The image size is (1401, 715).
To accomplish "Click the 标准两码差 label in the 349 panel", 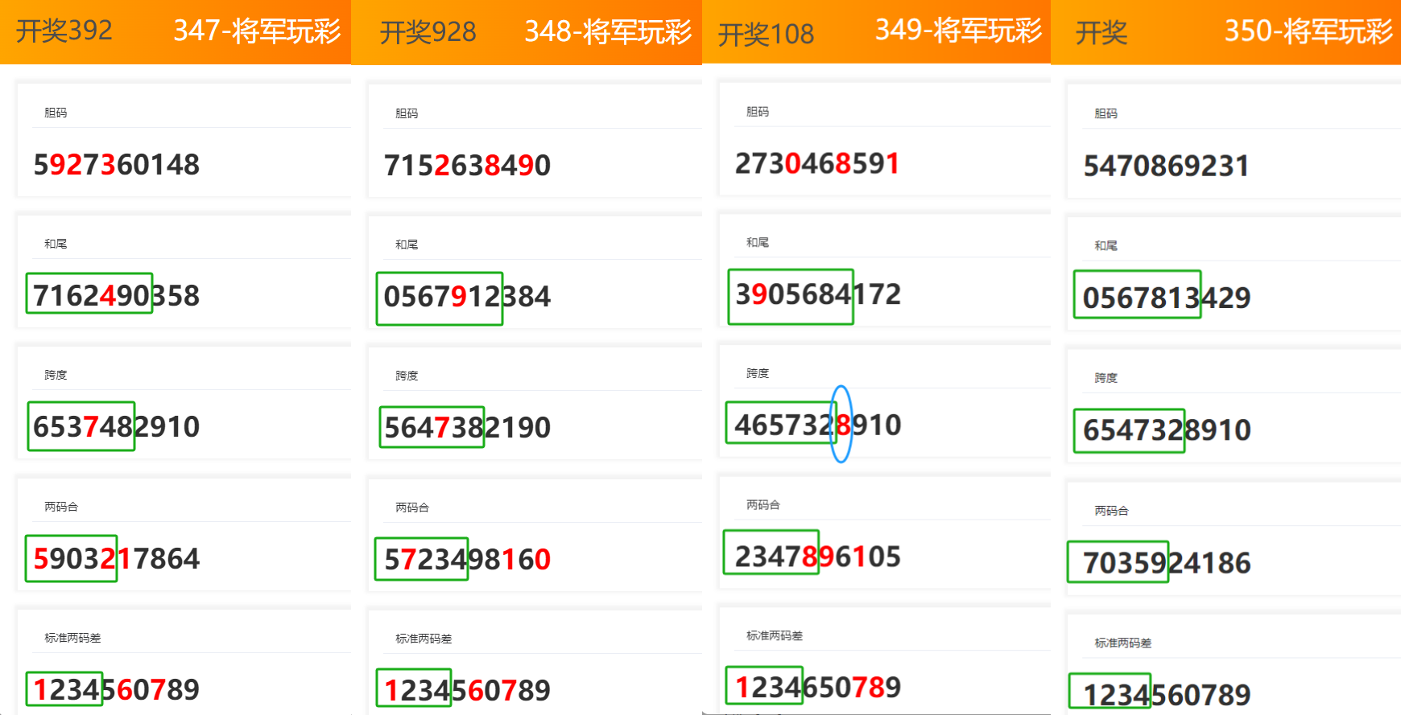I will [x=775, y=635].
